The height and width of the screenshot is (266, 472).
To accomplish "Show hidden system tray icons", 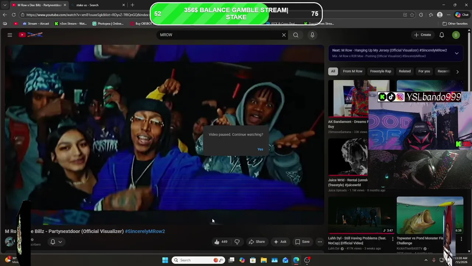I will (x=426, y=260).
